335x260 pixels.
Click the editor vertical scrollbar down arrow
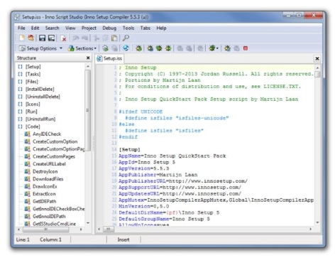[x=317, y=222]
